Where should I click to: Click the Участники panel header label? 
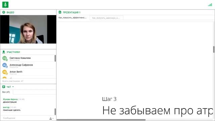click(13, 52)
